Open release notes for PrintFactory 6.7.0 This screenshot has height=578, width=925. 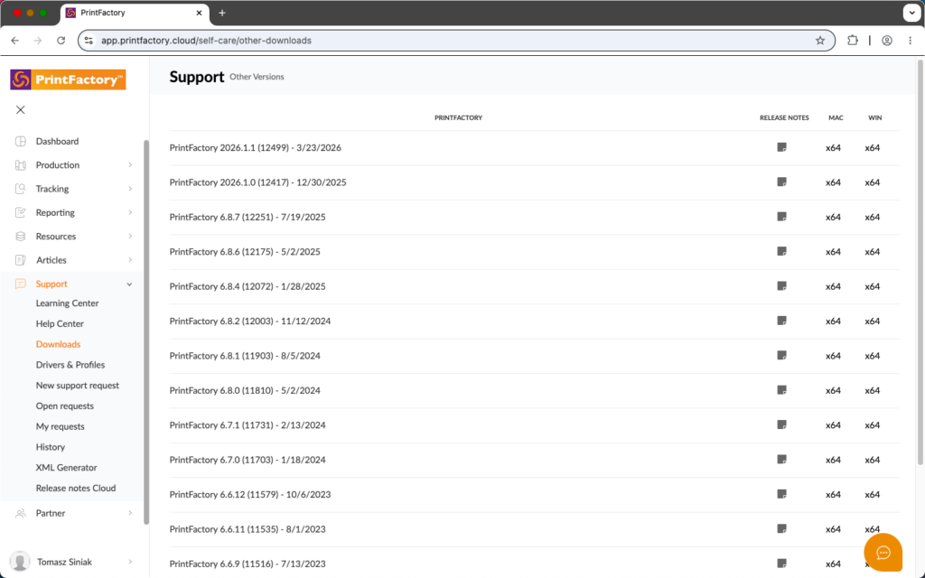pyautogui.click(x=781, y=460)
